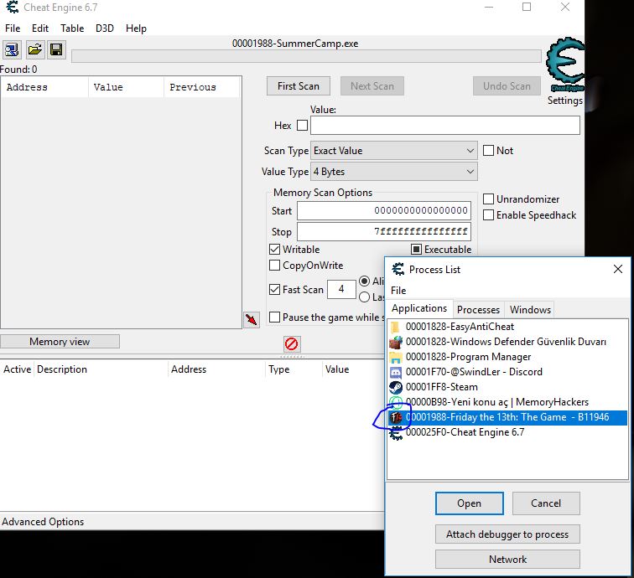Open the Table menu

pos(72,28)
